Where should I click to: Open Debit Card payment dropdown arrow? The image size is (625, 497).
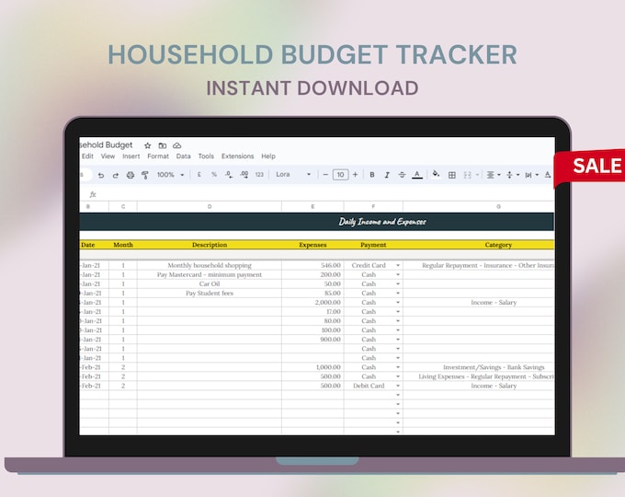(x=398, y=386)
